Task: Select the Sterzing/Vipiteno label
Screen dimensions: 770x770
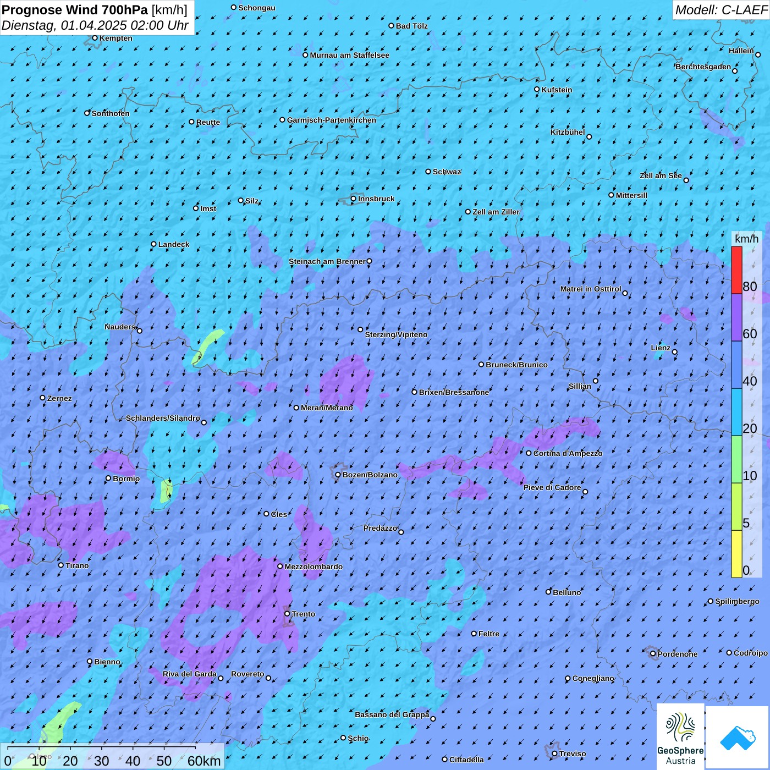Action: pyautogui.click(x=396, y=334)
